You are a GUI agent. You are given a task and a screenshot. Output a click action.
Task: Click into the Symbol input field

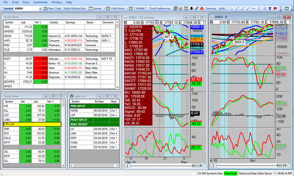coord(27,9)
